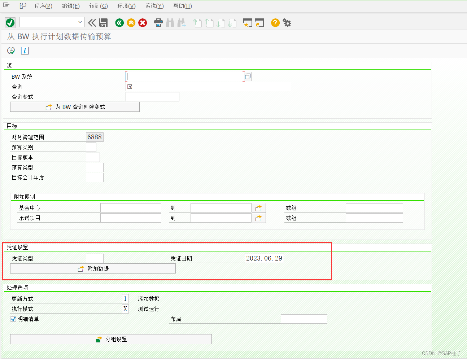467x359 pixels.
Task: Click the yellow Exit icon
Action: click(131, 23)
